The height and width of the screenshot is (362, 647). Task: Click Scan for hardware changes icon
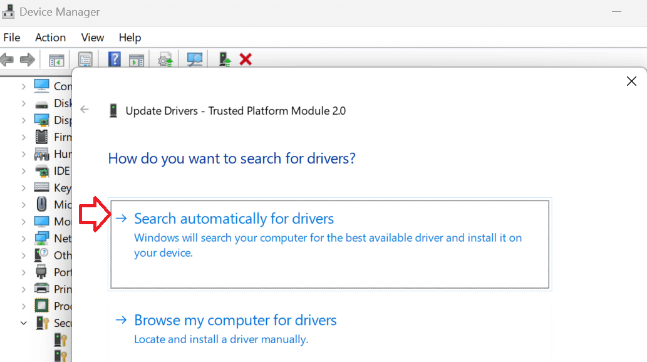point(195,59)
